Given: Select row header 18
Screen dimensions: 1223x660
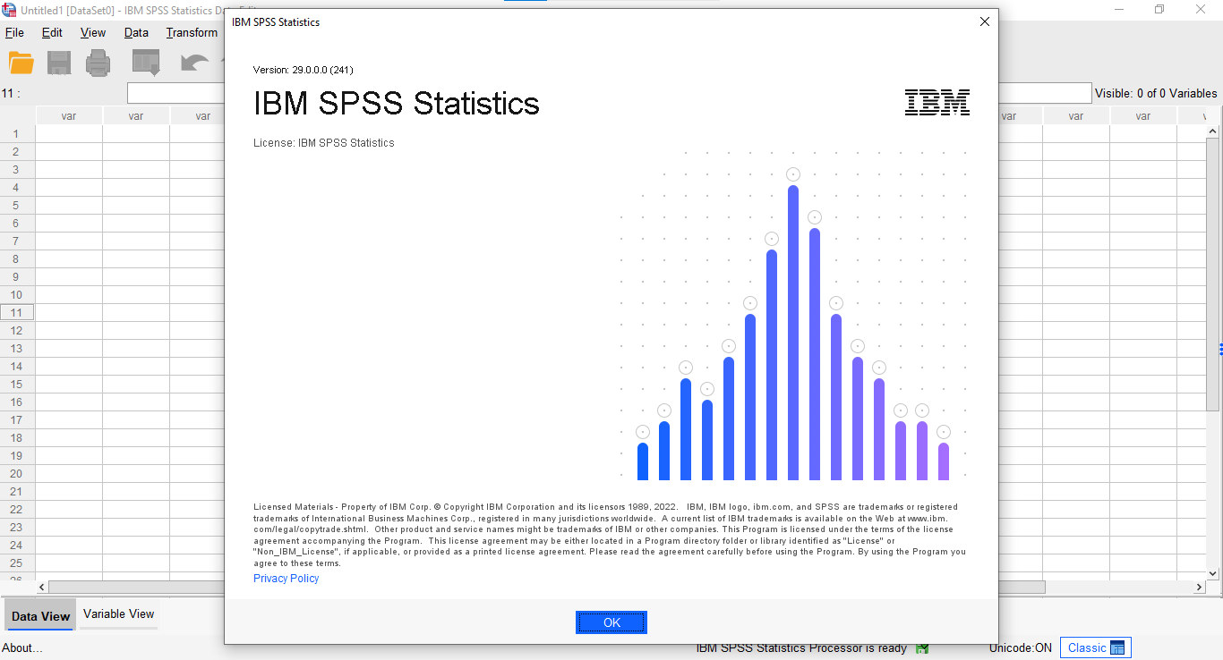Looking at the screenshot, I should pyautogui.click(x=17, y=437).
